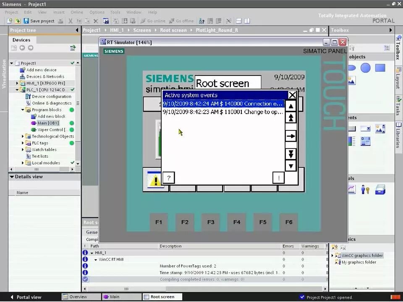Select the Rectangle object in Toolbox
The width and height of the screenshot is (403, 302).
click(380, 68)
